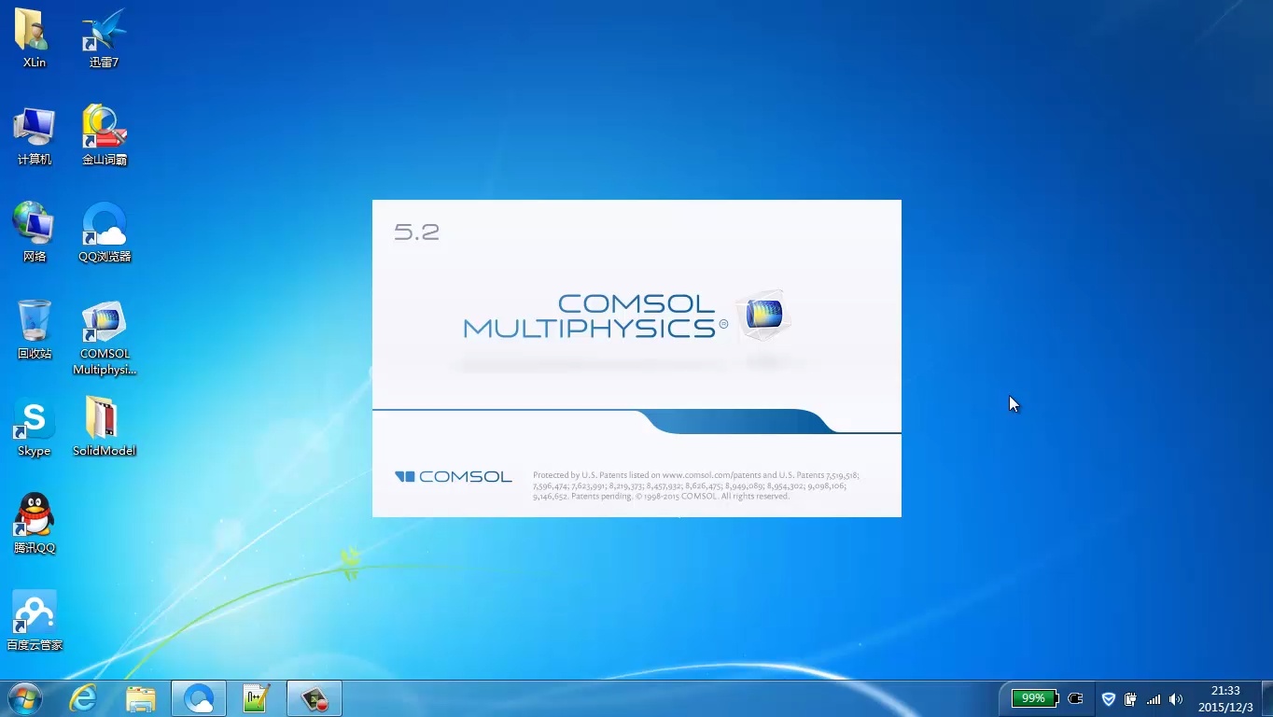
Task: Open the XLin user folder icon
Action: 34,32
